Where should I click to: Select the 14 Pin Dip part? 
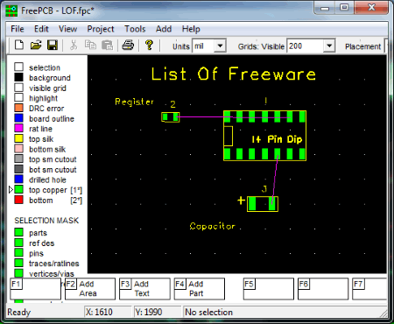coord(264,136)
